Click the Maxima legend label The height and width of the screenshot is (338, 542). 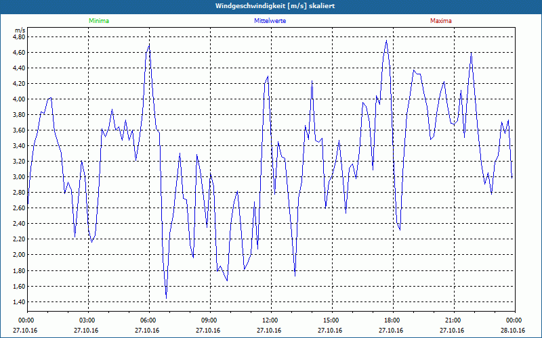(441, 21)
